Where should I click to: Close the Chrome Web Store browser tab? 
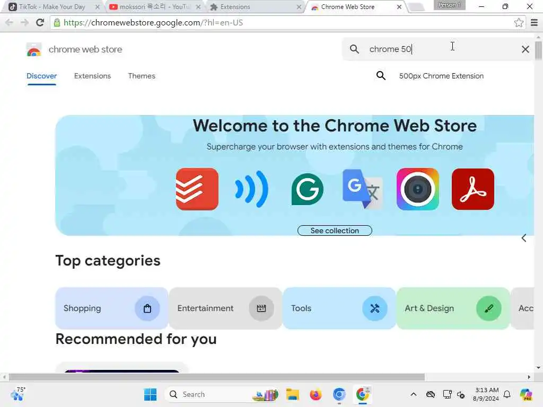(399, 7)
